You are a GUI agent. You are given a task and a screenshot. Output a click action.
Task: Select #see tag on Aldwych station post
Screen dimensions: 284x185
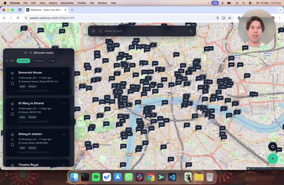tap(22, 148)
